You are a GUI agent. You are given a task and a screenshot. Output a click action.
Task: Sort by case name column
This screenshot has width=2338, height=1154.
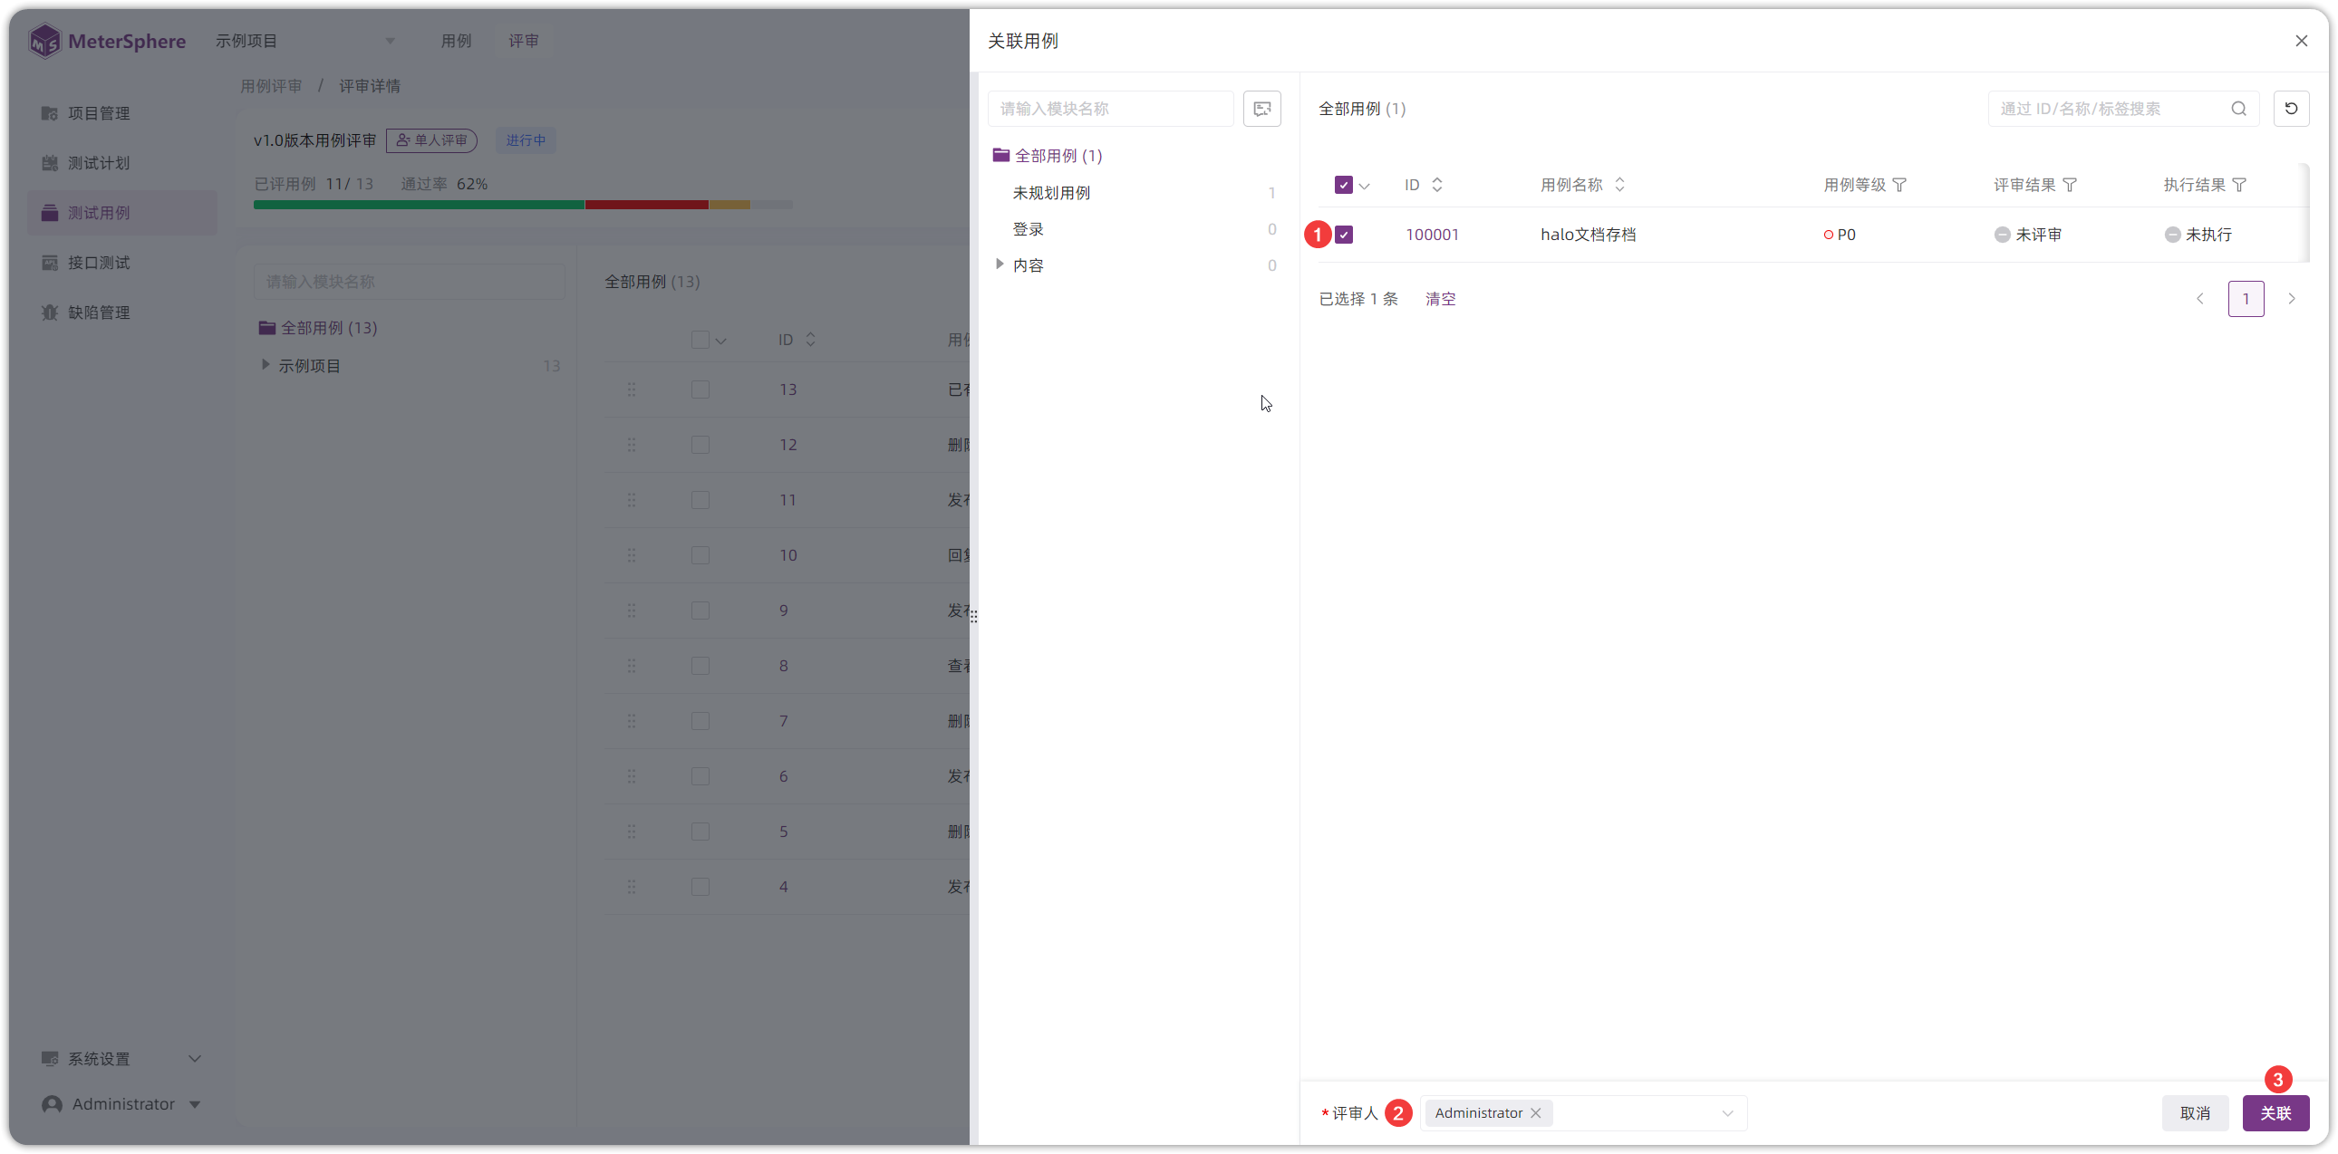click(1619, 185)
